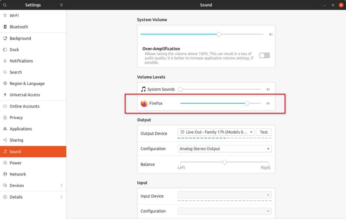The image size is (346, 219).
Task: Minimize the Settings window
Action: click(324, 5)
